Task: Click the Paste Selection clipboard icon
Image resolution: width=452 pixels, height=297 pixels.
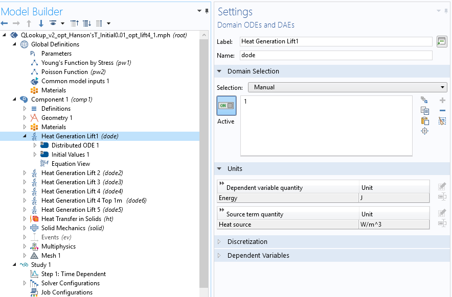Action: click(424, 121)
